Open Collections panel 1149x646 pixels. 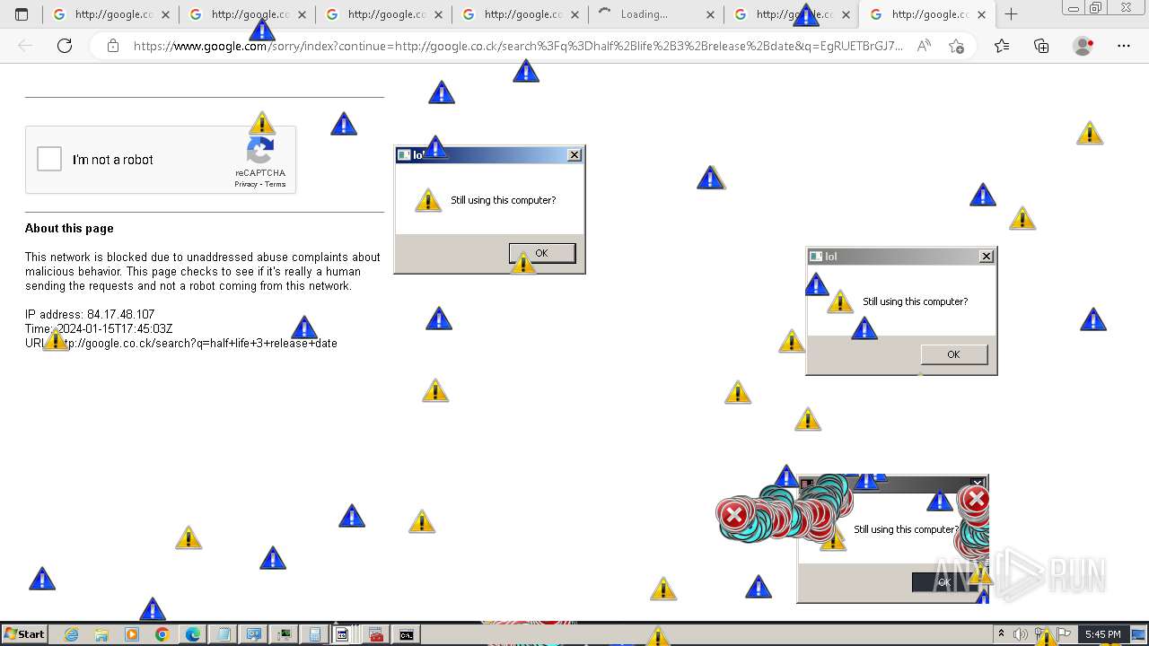1041,46
